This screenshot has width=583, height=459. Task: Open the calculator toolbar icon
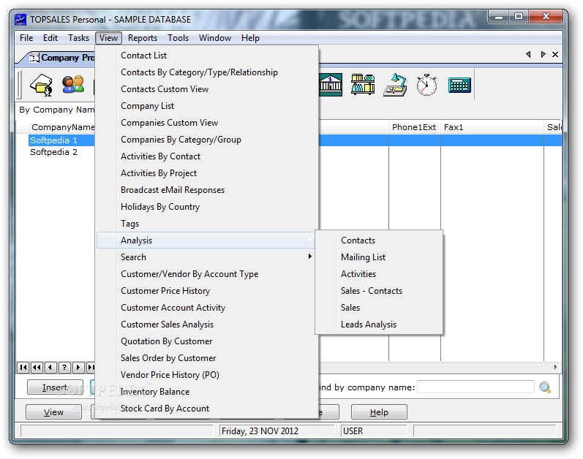click(459, 85)
